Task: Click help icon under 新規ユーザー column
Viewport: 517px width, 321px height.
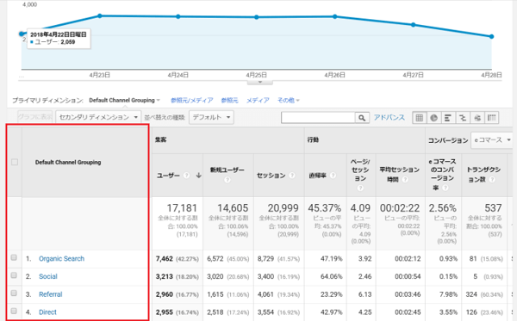Action: coord(227,180)
